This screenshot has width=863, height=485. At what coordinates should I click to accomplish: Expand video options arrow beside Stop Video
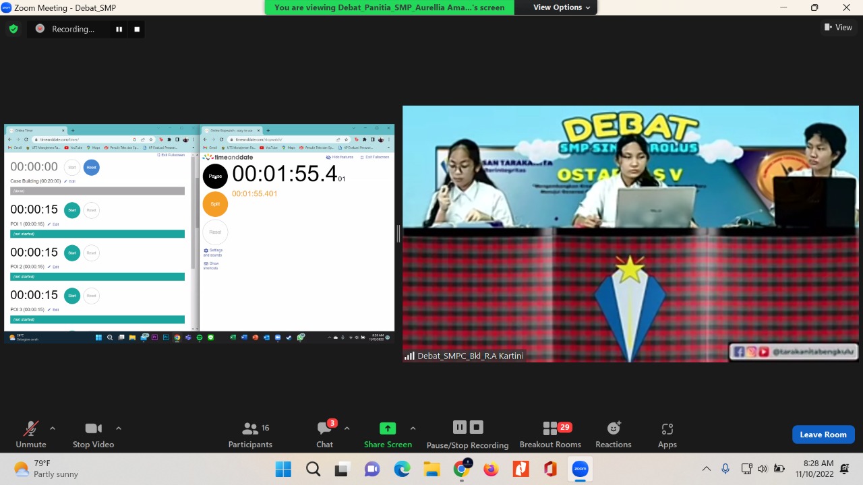click(119, 428)
